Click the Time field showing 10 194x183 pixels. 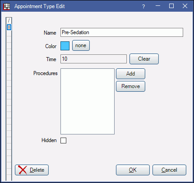[93, 59]
